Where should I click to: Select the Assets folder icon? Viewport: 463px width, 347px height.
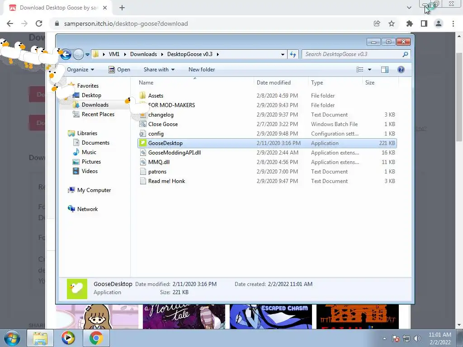143,96
